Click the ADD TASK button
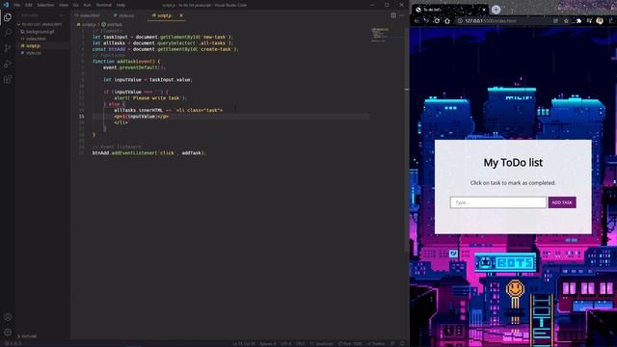The height and width of the screenshot is (347, 617). click(x=562, y=202)
